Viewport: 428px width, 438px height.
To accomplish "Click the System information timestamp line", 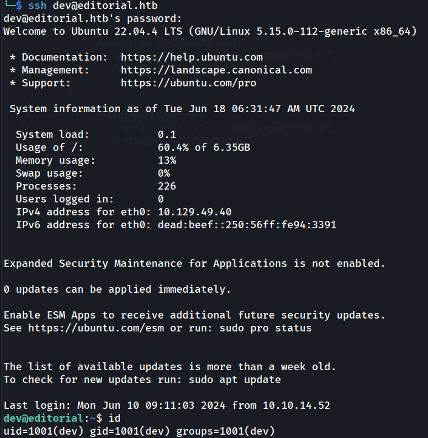I will pos(182,109).
